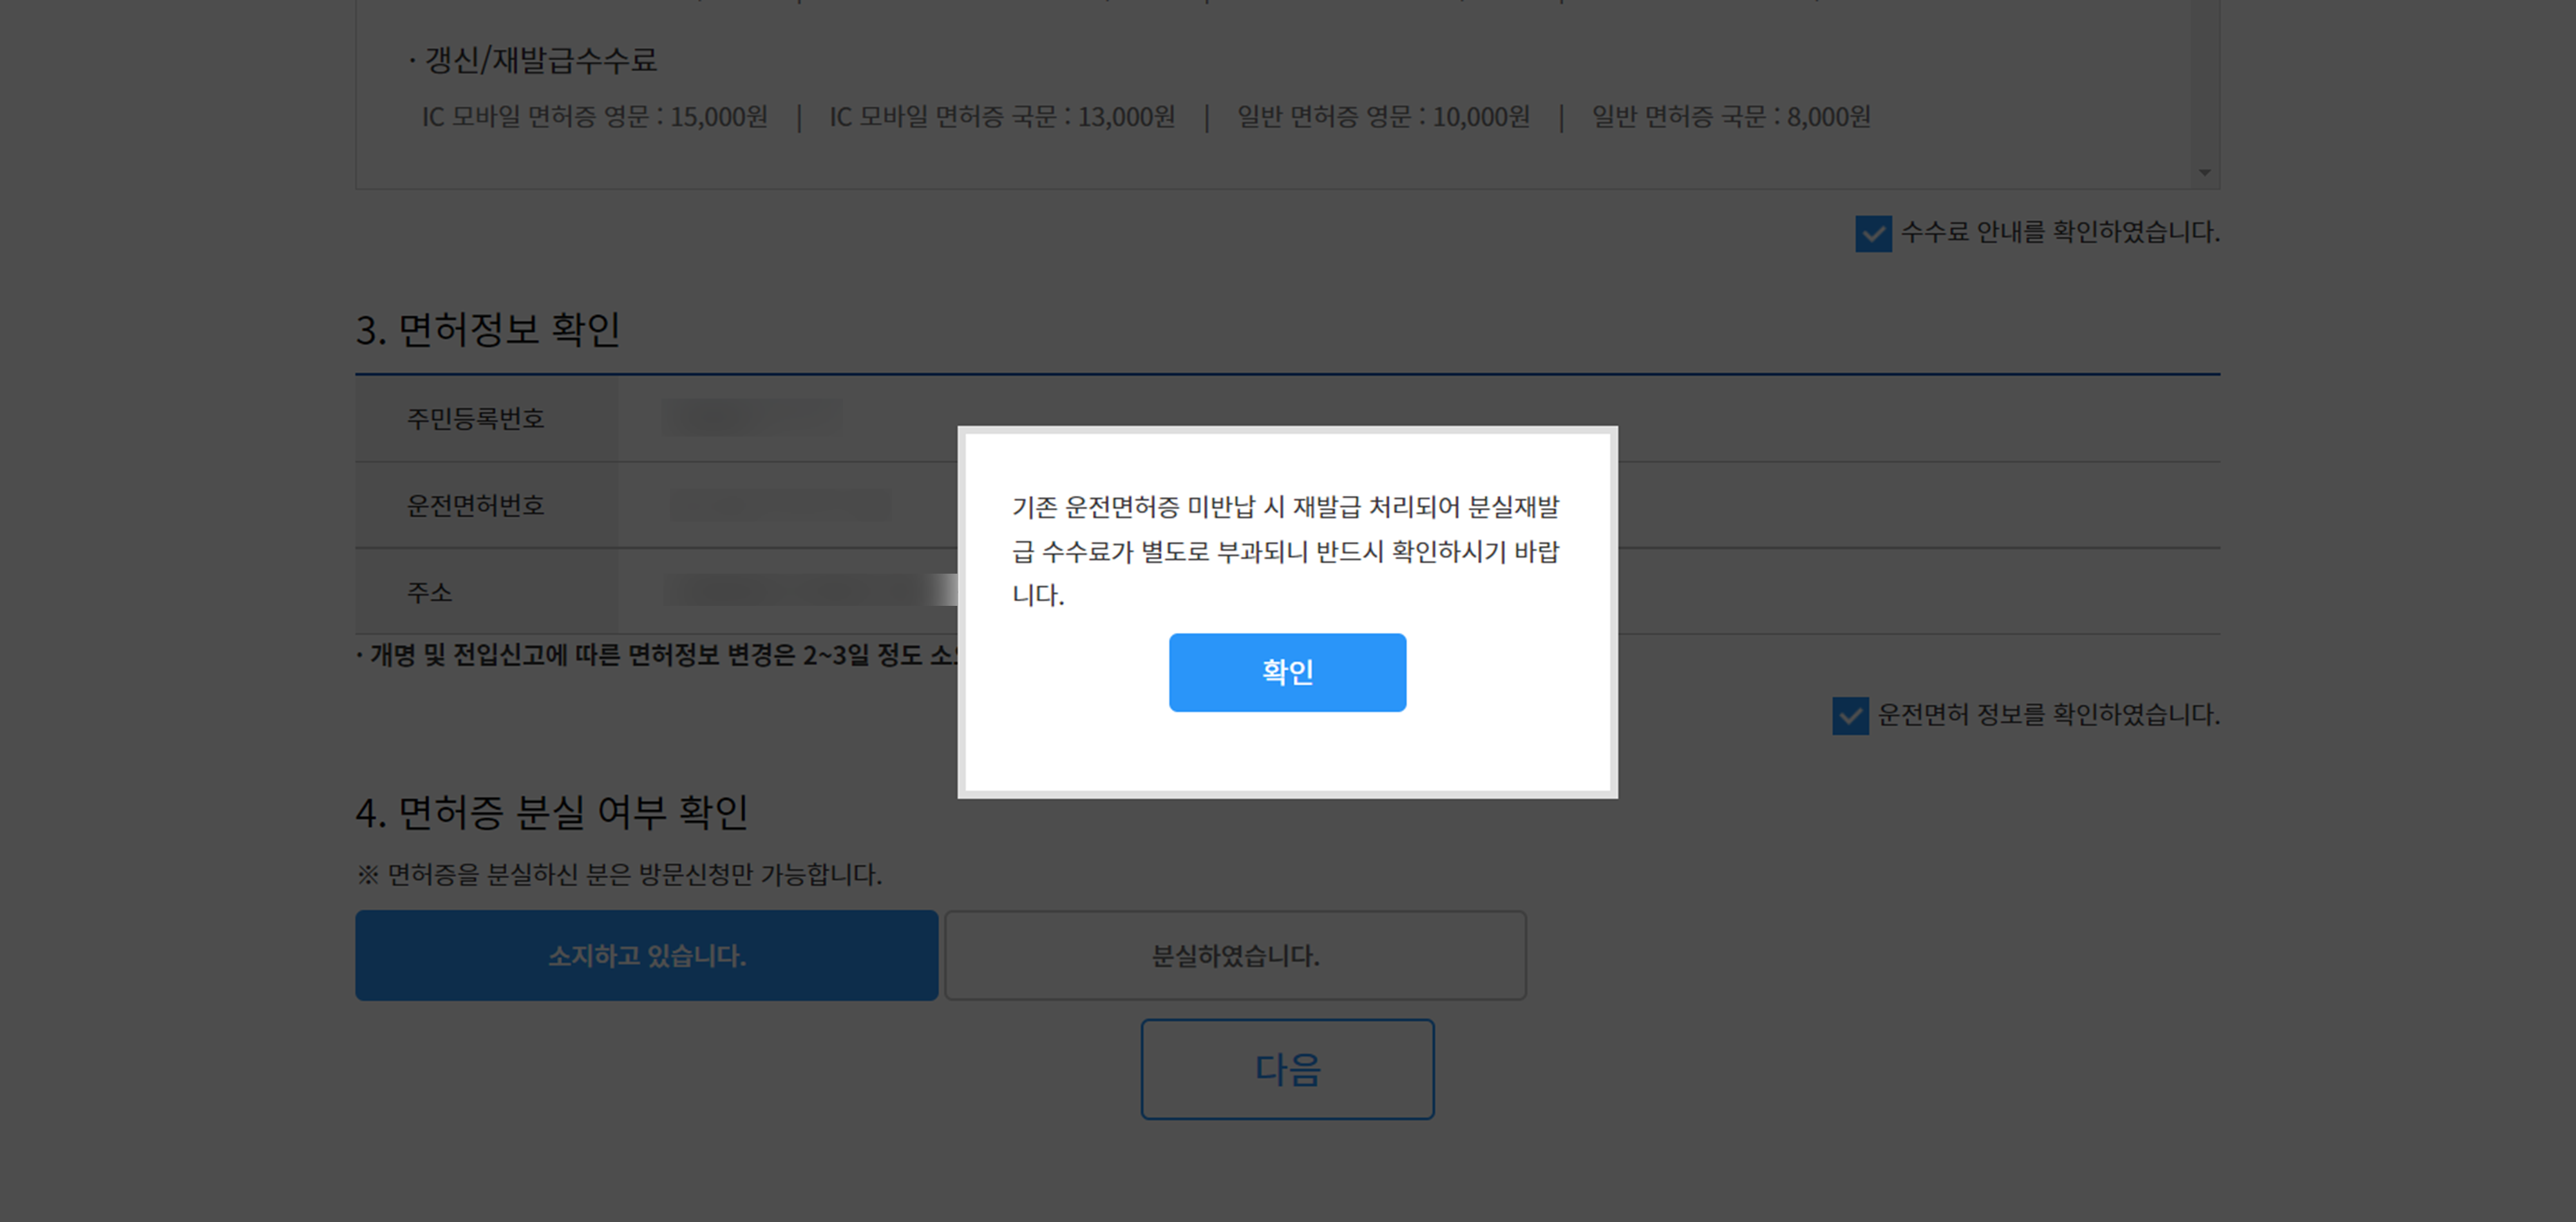Click the 다음 button

tap(1287, 1069)
